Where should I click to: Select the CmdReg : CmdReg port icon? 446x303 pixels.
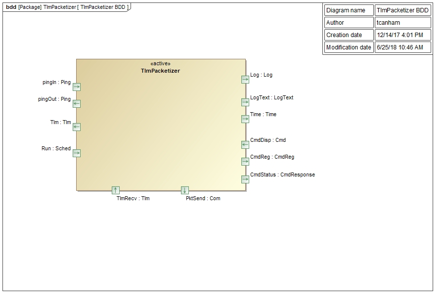click(245, 162)
